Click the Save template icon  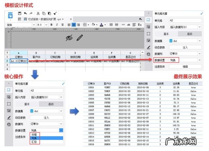20,13
